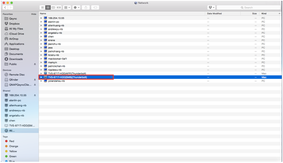Click the Red tag
Screen dimensions: 283x163
[x=11, y=141]
